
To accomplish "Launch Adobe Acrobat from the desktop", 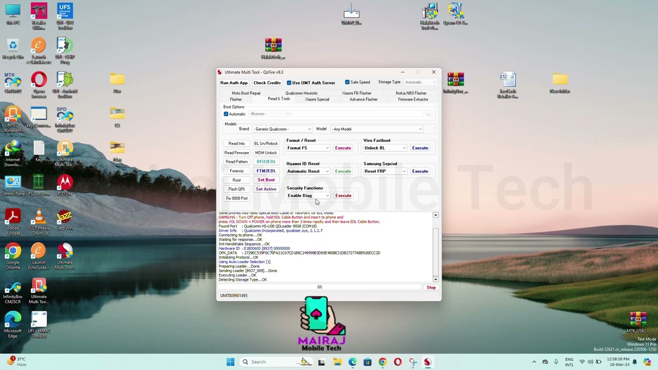I will 13,217.
